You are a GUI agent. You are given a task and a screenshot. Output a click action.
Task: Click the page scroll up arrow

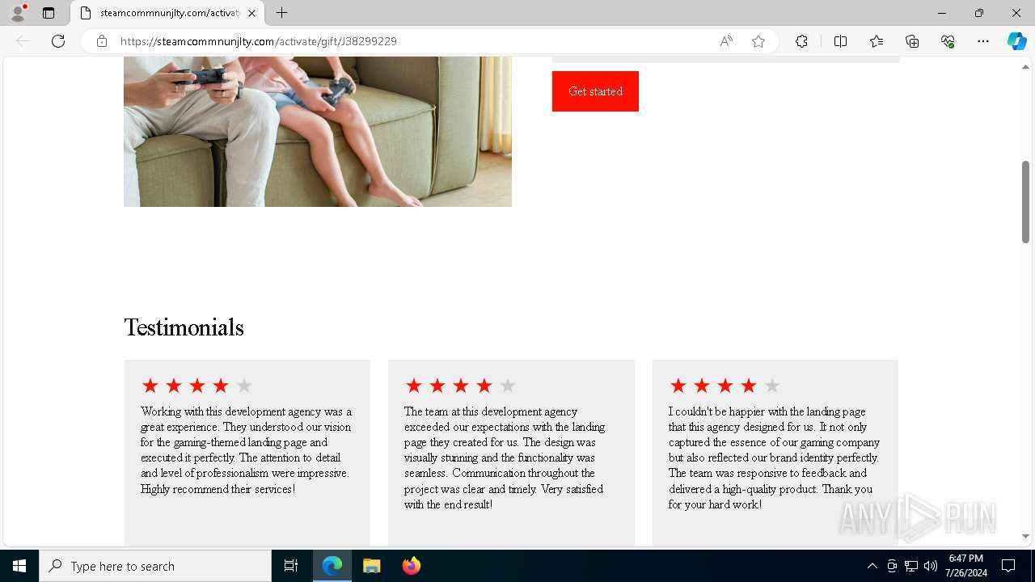pos(1025,67)
